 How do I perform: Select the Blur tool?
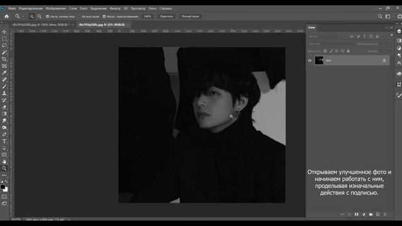pyautogui.click(x=4, y=121)
